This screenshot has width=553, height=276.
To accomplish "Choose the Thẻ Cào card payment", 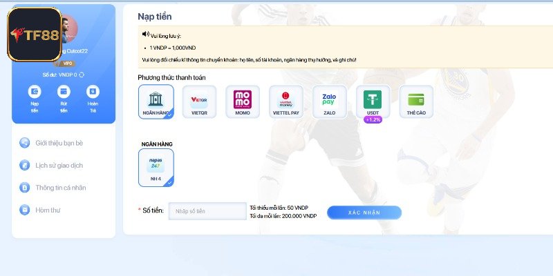I will pyautogui.click(x=416, y=101).
